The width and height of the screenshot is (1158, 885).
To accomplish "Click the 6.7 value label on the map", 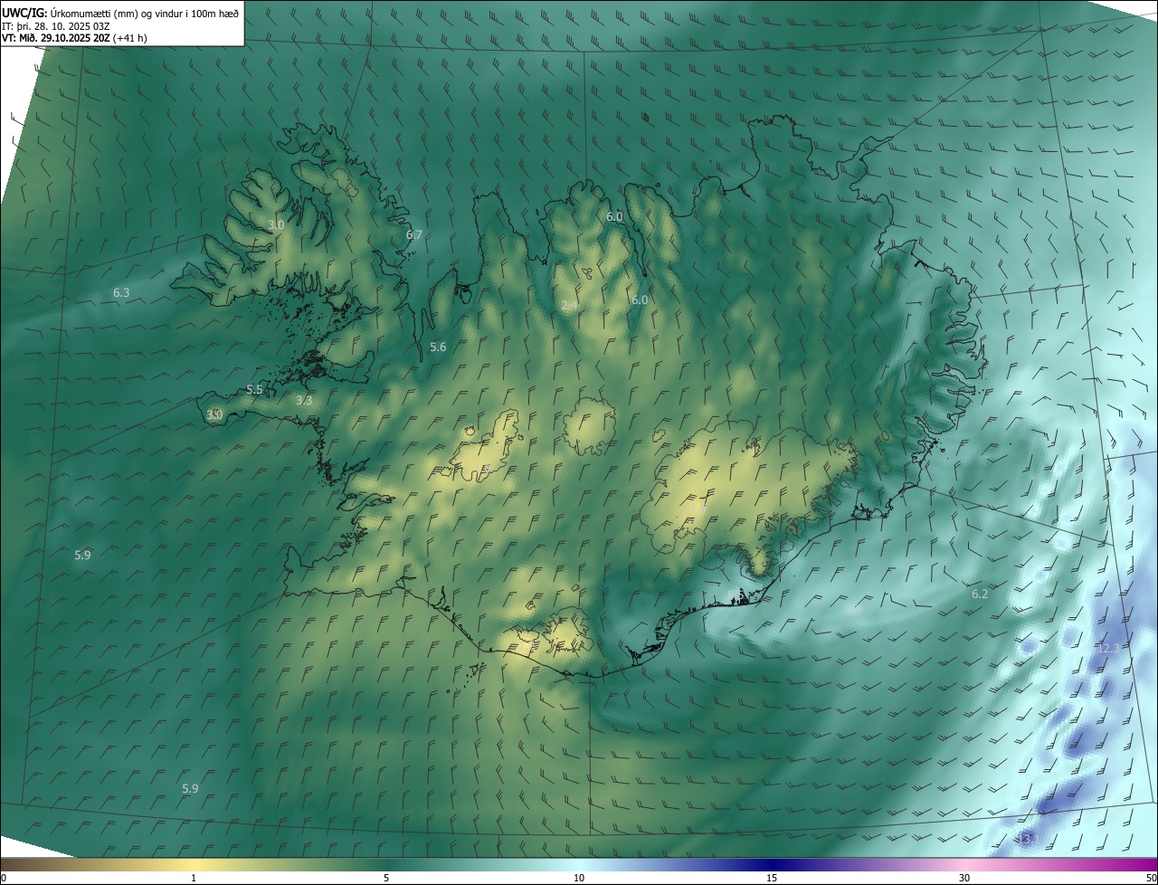I will 414,234.
